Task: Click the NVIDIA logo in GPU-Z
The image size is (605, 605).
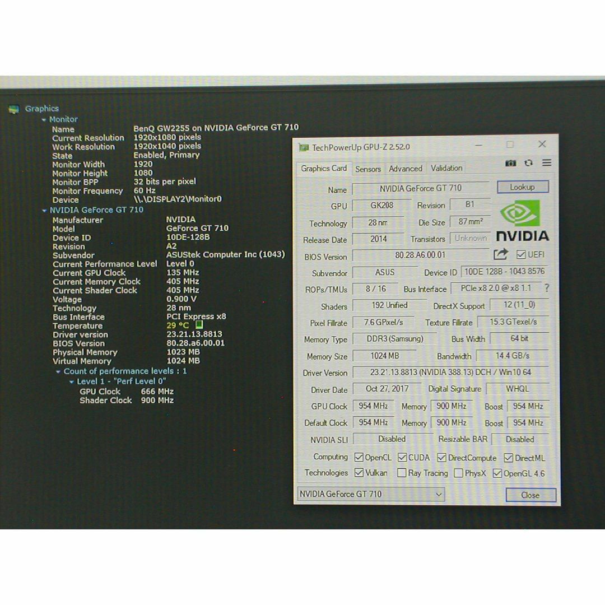Action: [x=523, y=220]
